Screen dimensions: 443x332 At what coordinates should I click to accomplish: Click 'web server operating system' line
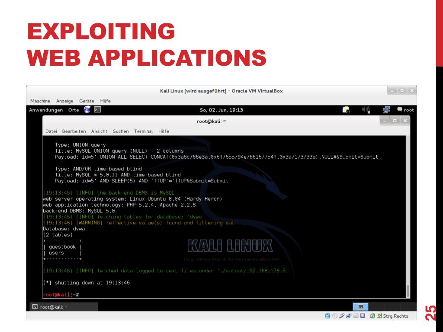click(x=132, y=199)
